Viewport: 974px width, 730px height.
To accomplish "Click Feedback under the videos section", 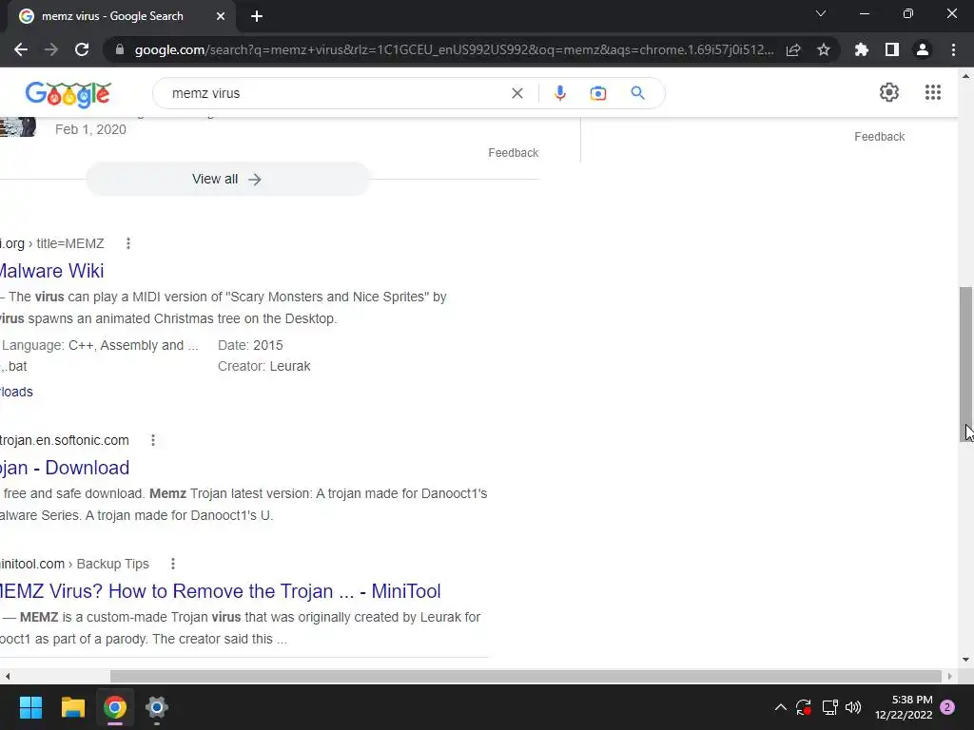I will tap(513, 153).
